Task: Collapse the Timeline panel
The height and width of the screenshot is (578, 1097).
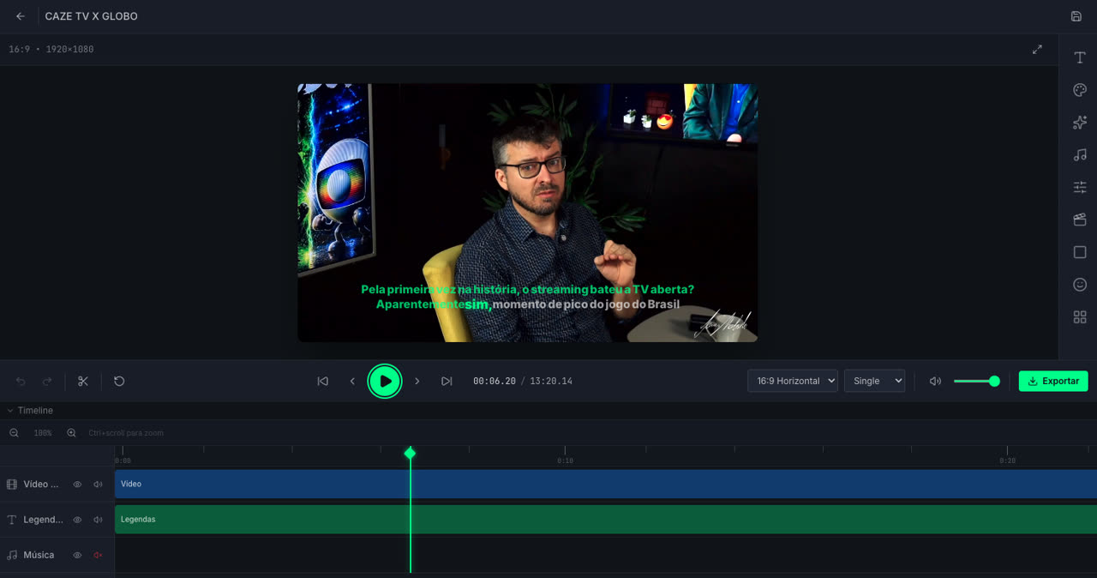Action: point(30,411)
